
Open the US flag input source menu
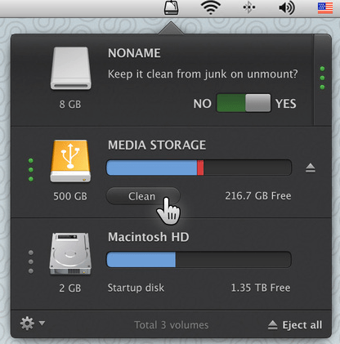click(x=325, y=8)
